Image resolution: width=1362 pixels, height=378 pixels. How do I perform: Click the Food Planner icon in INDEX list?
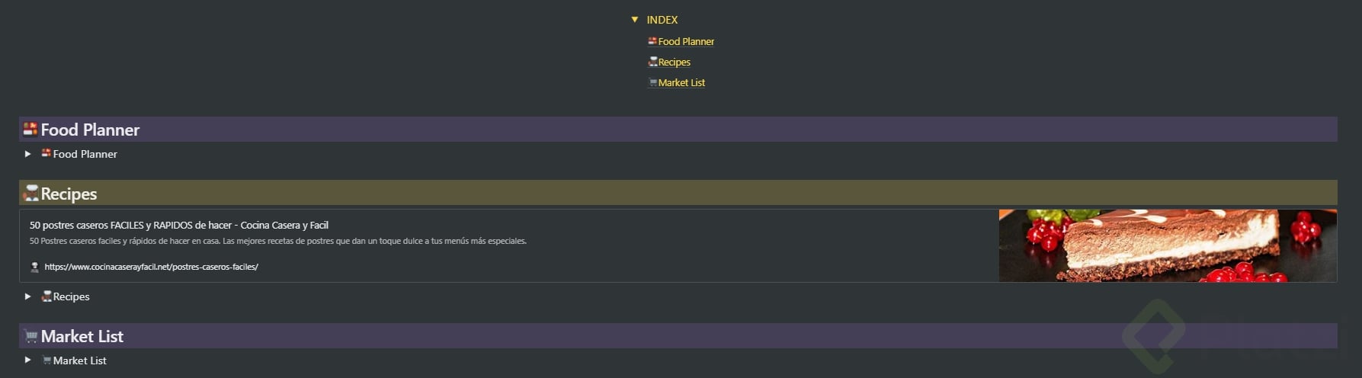pos(652,41)
